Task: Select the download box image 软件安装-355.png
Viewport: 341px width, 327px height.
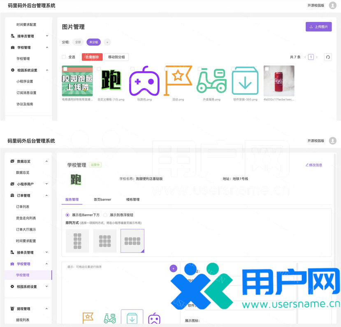Action: [x=245, y=81]
